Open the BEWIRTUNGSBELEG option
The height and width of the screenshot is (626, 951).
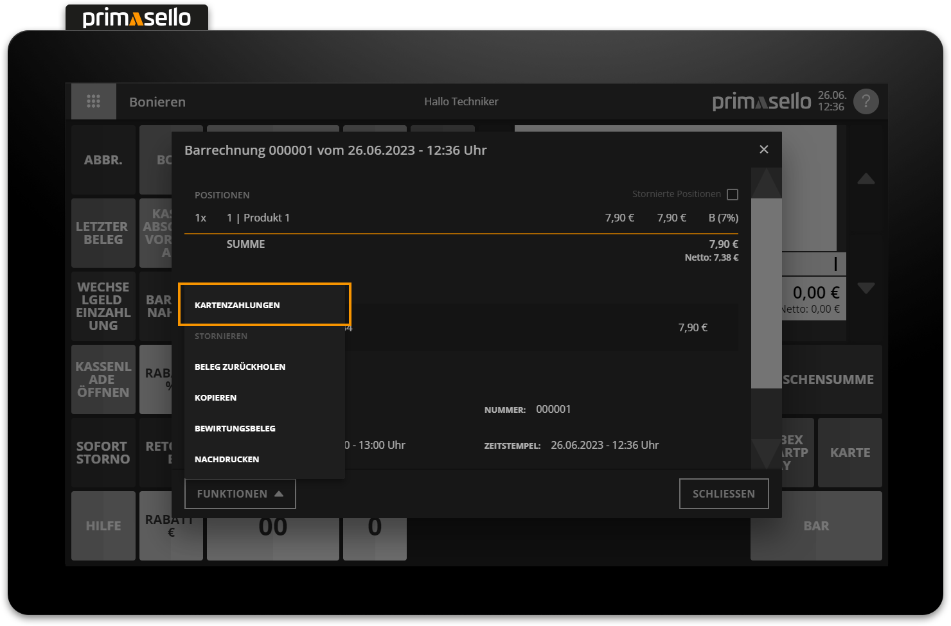(235, 428)
